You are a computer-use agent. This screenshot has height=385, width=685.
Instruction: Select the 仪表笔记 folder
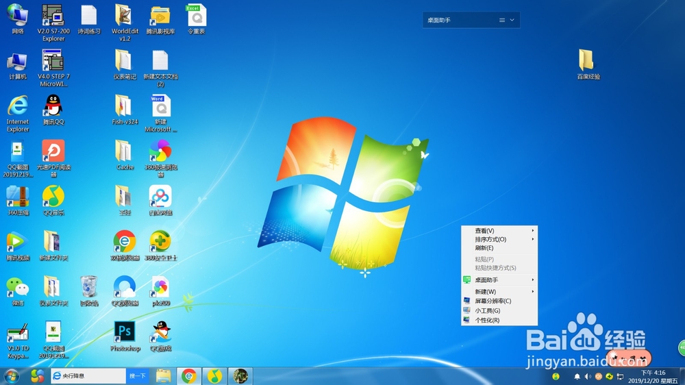click(x=125, y=64)
